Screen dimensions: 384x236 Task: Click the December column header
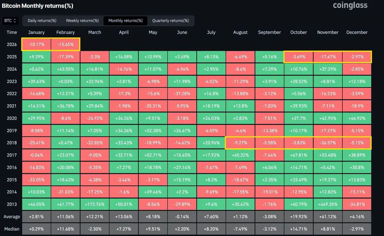tap(357, 32)
